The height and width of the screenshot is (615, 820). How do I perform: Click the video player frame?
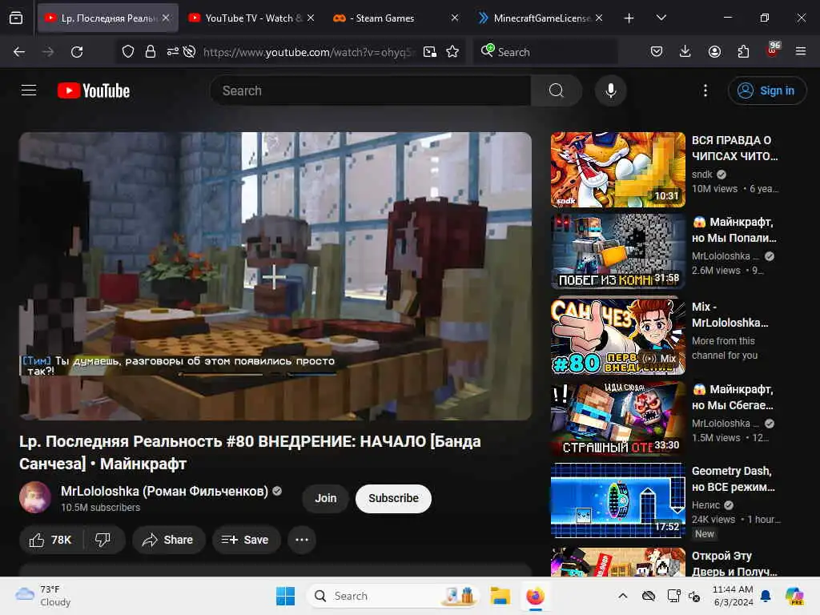pyautogui.click(x=275, y=275)
